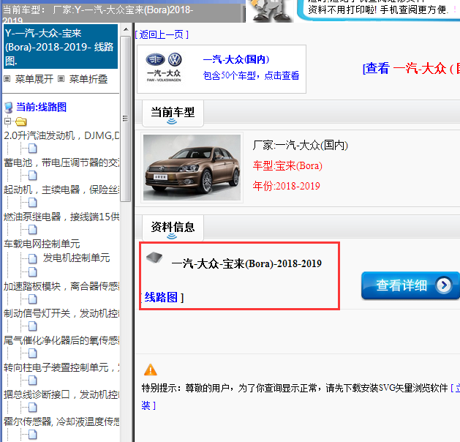Click 包含50个车型，点击查看 link
This screenshot has height=442, width=460.
point(251,75)
